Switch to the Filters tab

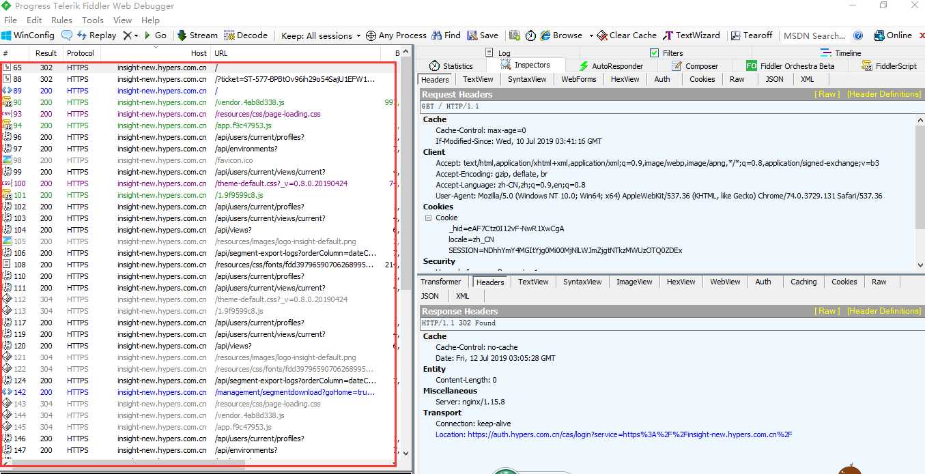click(666, 53)
